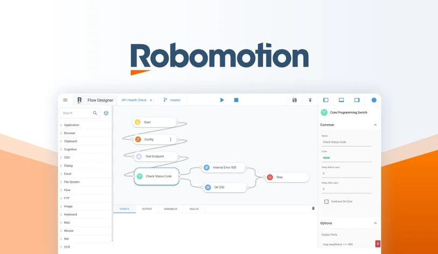This screenshot has width=438, height=254.
Task: Expand the Dialog category
Action: point(85,165)
